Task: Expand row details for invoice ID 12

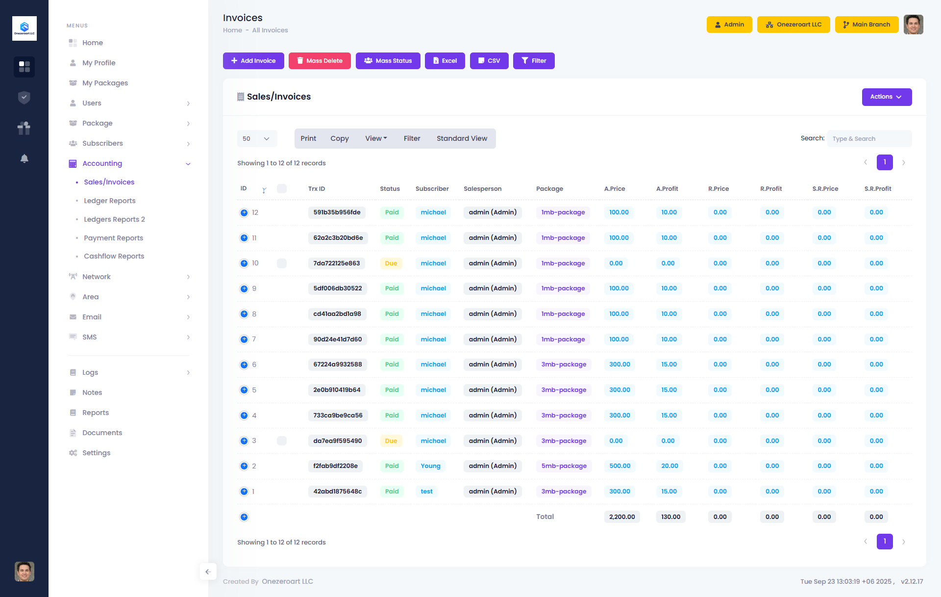Action: pos(244,212)
